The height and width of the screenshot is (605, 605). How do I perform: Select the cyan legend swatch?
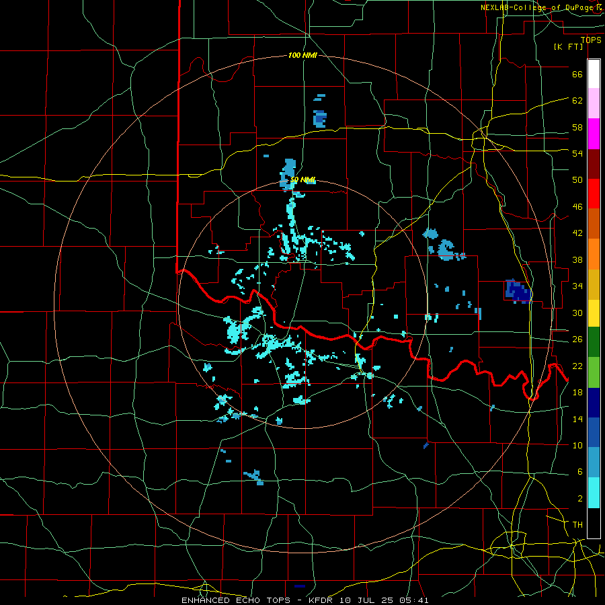click(594, 492)
